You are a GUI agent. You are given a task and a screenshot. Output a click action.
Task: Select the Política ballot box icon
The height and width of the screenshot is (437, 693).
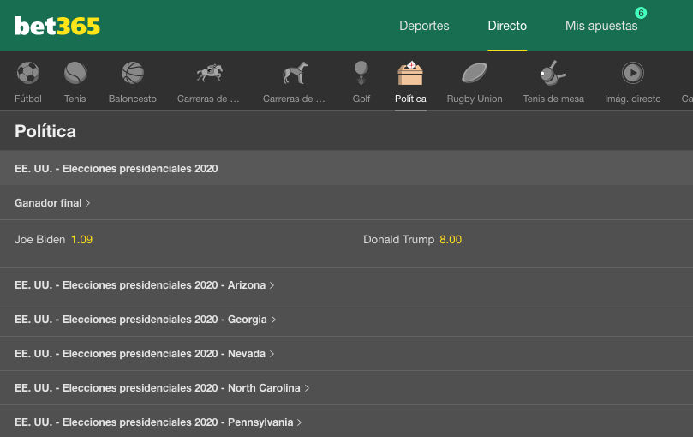pos(410,74)
